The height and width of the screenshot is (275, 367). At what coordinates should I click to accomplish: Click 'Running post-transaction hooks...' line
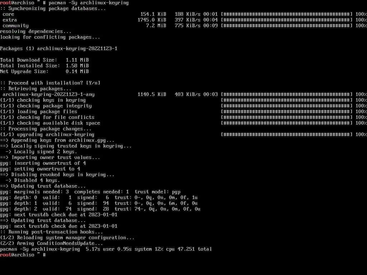click(52, 232)
